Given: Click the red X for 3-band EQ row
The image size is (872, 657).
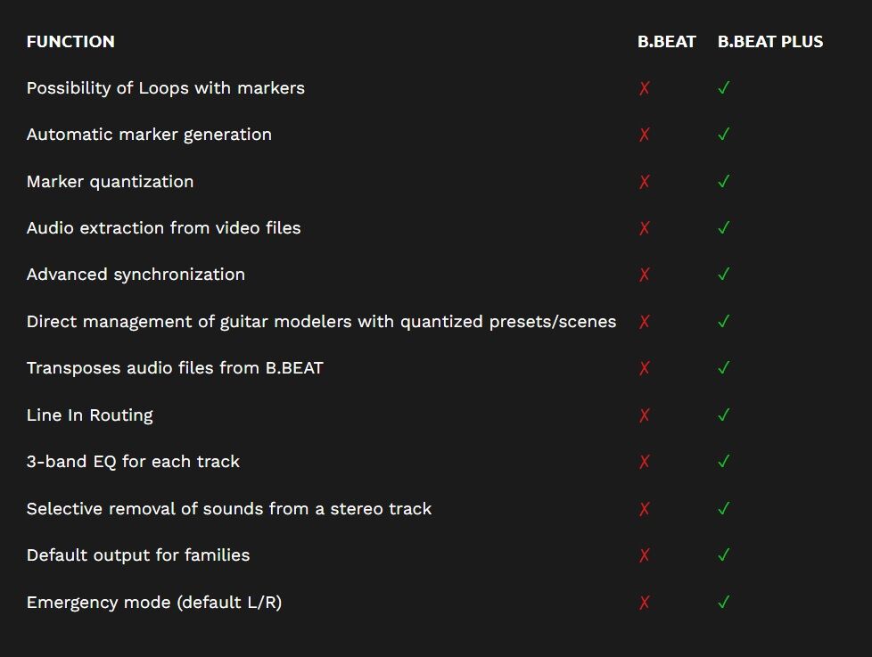Looking at the screenshot, I should 645,462.
